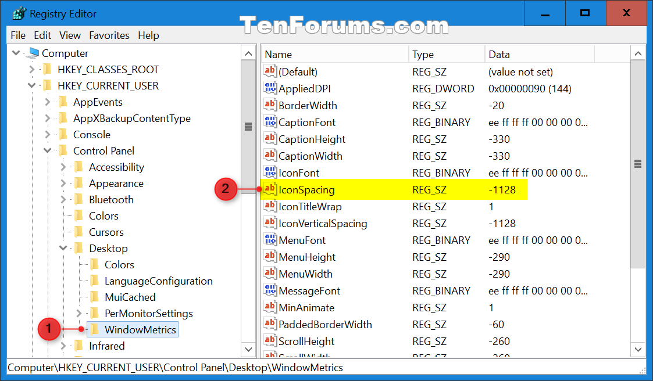Select the IconVerticalSpacing value
The height and width of the screenshot is (381, 653).
click(x=321, y=223)
